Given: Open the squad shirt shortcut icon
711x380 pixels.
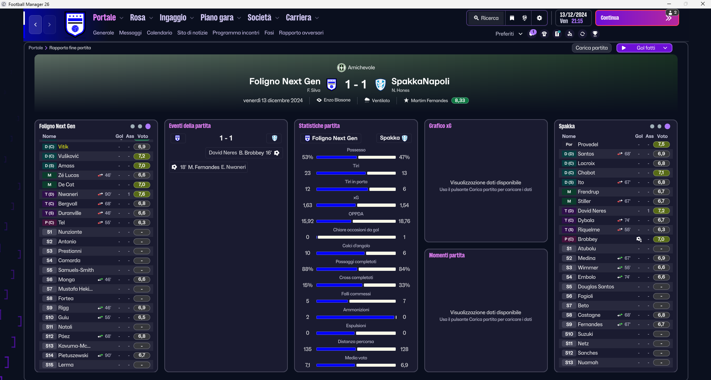Looking at the screenshot, I should [544, 34].
